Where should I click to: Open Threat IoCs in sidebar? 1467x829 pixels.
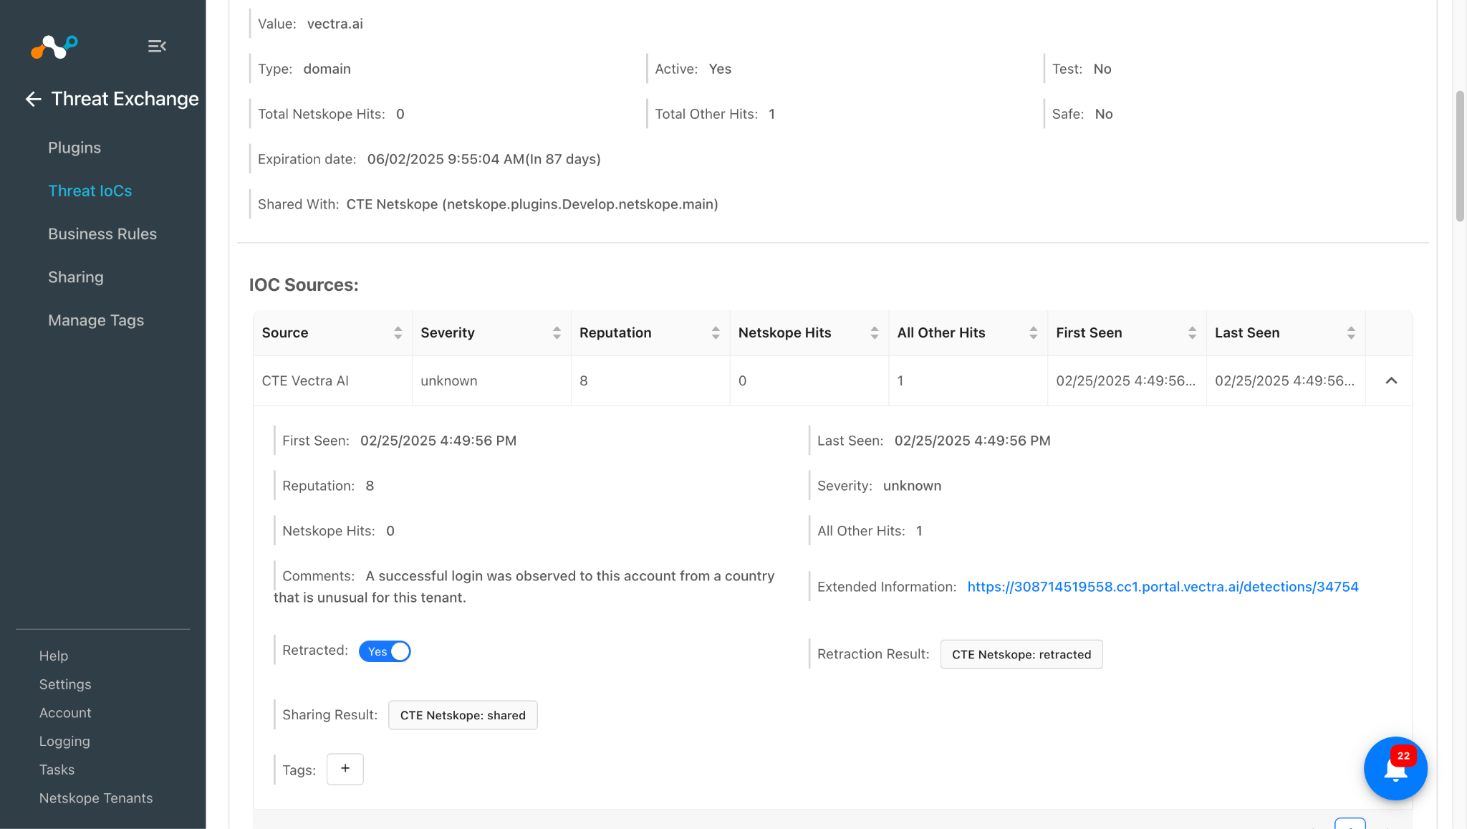point(90,191)
